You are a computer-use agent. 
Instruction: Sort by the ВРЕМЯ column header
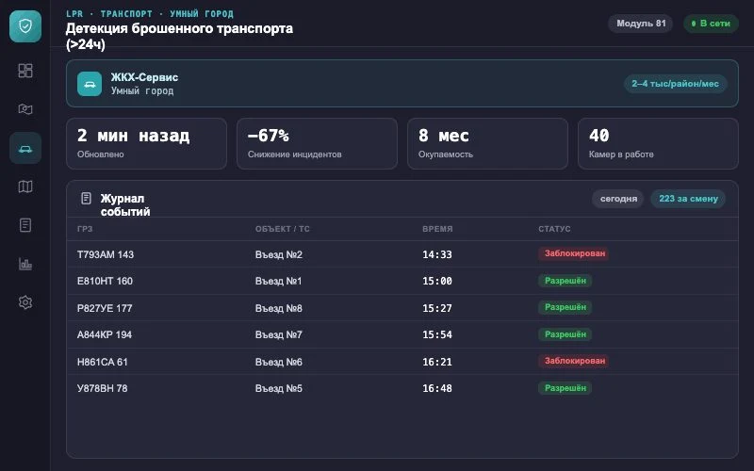pos(437,229)
